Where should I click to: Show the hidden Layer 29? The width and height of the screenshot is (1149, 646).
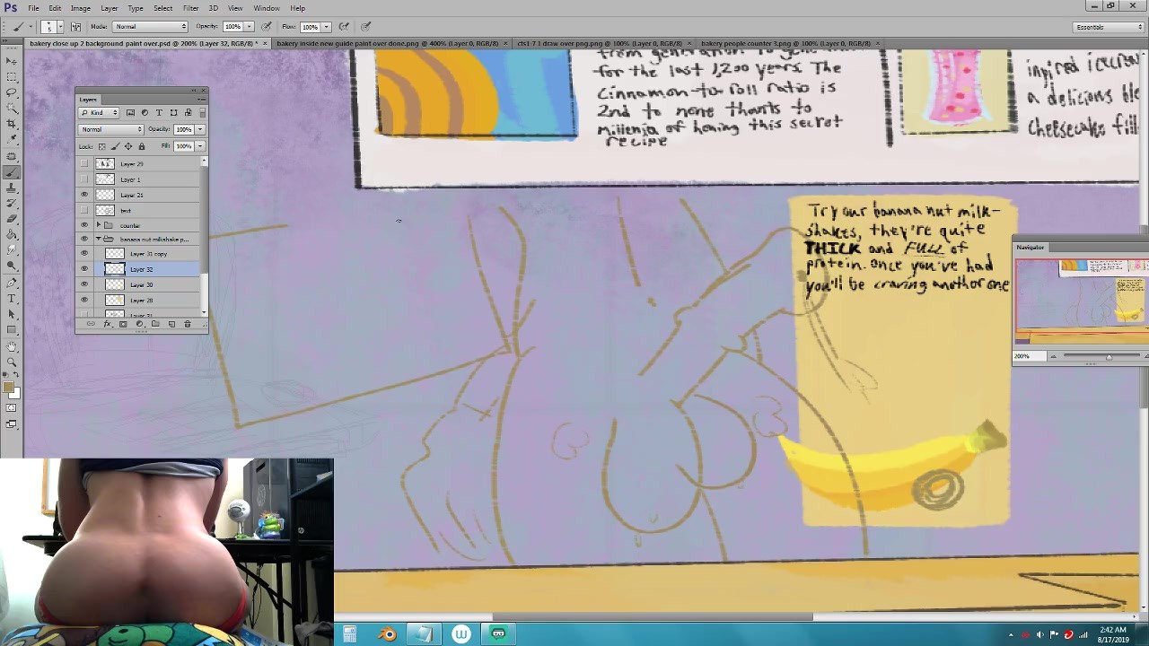coord(84,164)
